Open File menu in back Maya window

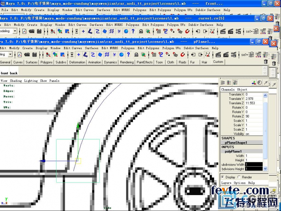tap(5, 10)
